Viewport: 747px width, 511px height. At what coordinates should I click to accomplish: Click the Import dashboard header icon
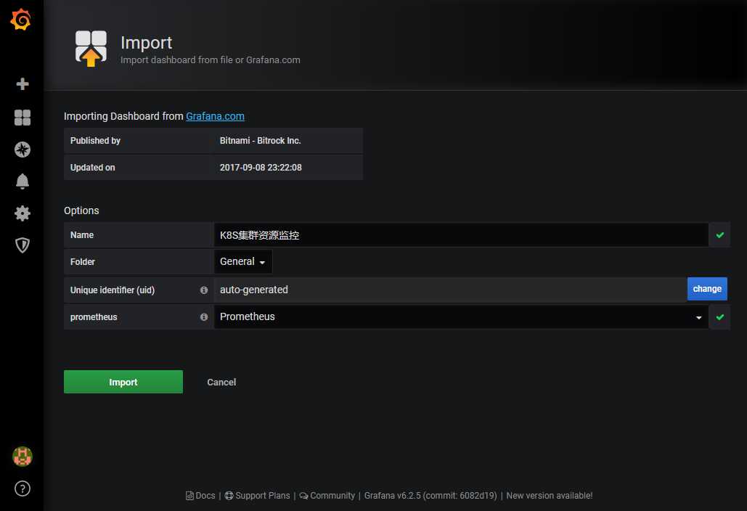tap(91, 48)
